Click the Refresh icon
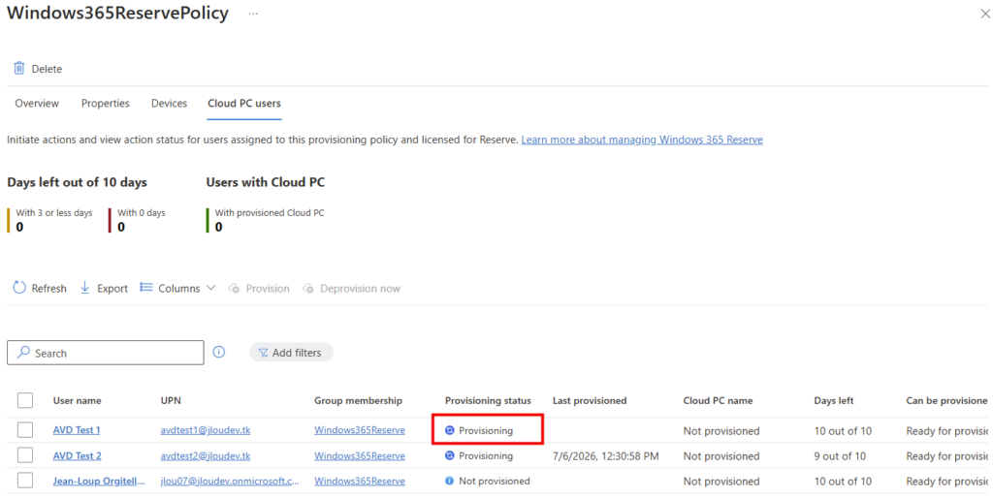The image size is (993, 499). 19,288
